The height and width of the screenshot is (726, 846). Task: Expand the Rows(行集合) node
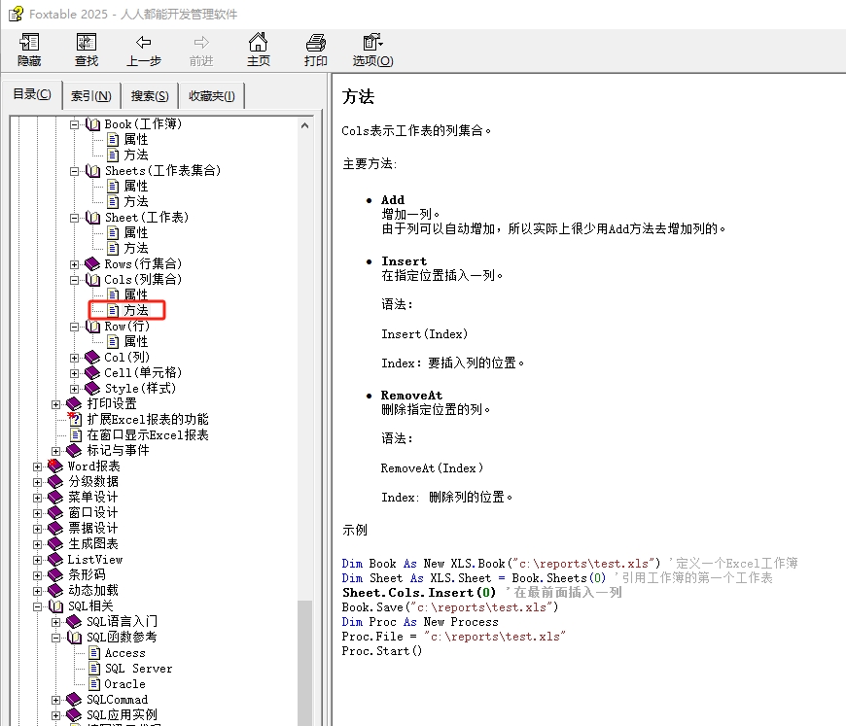pos(75,264)
